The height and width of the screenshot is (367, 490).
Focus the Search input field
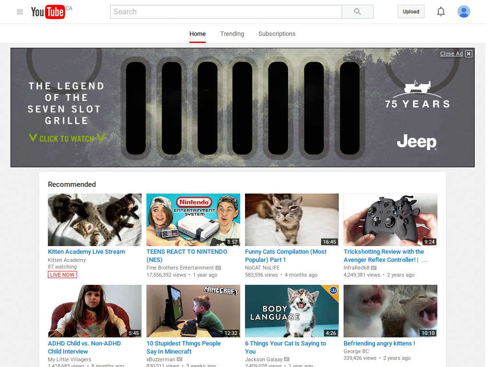pyautogui.click(x=226, y=12)
